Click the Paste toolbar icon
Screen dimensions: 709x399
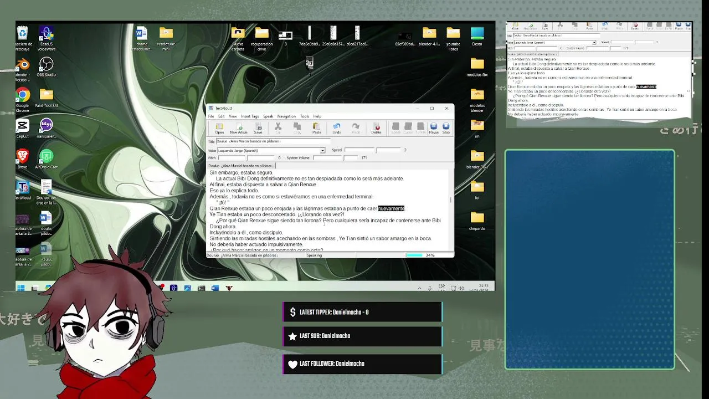tap(316, 129)
